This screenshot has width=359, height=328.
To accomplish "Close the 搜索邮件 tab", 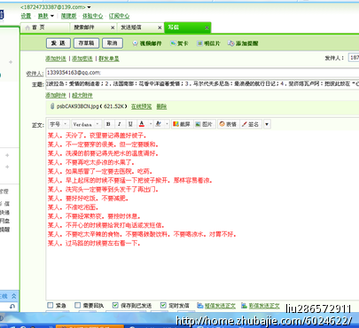I will (113, 27).
